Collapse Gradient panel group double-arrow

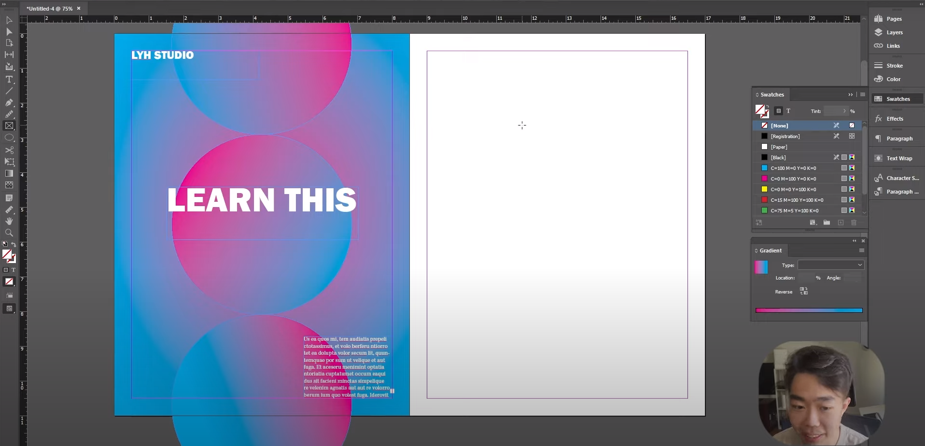855,241
